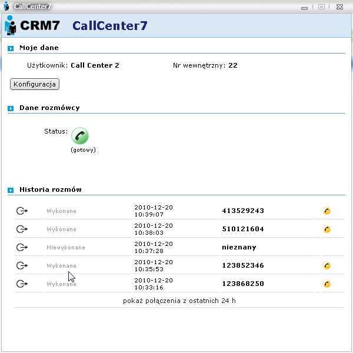Click the (gotowy) status label
The height and width of the screenshot is (353, 353).
tap(84, 150)
